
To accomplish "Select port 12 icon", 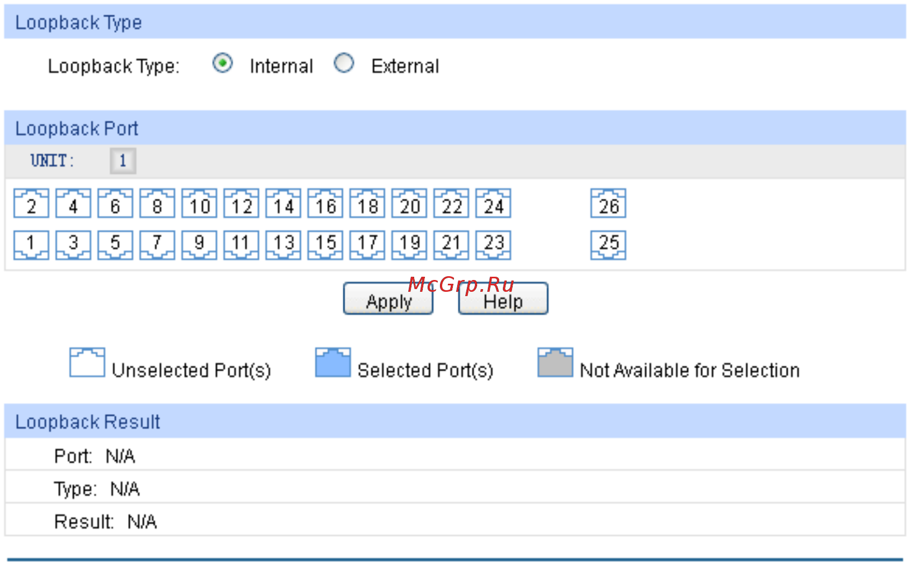I will (x=241, y=203).
